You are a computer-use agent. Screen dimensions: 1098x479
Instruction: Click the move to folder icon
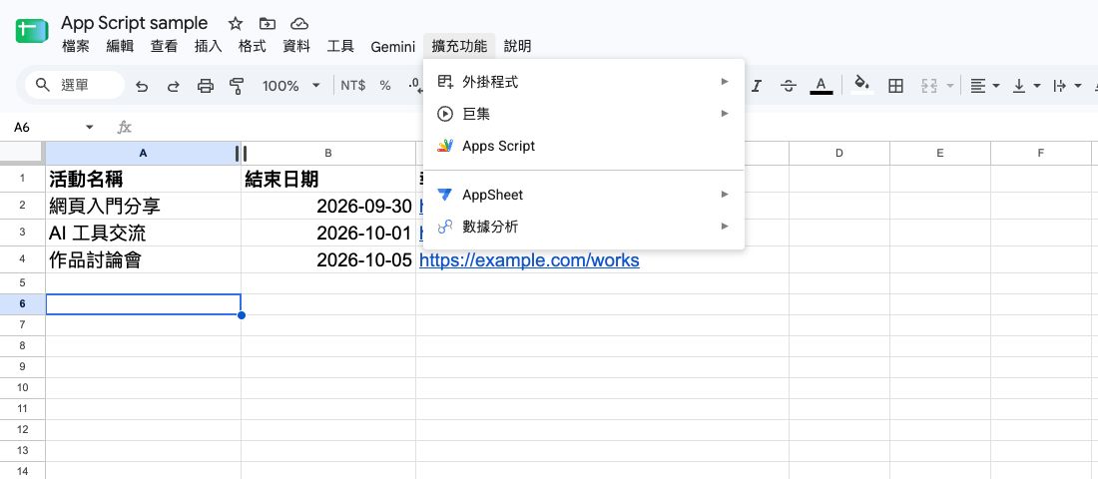pos(267,24)
